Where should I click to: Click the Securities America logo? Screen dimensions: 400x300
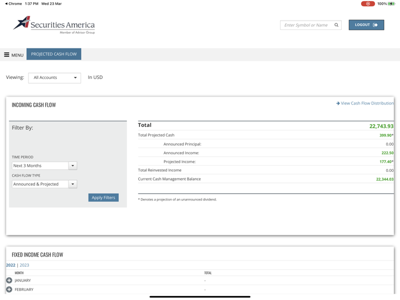tap(54, 25)
